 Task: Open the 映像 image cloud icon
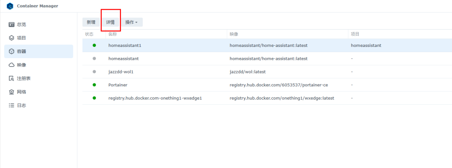[11, 65]
